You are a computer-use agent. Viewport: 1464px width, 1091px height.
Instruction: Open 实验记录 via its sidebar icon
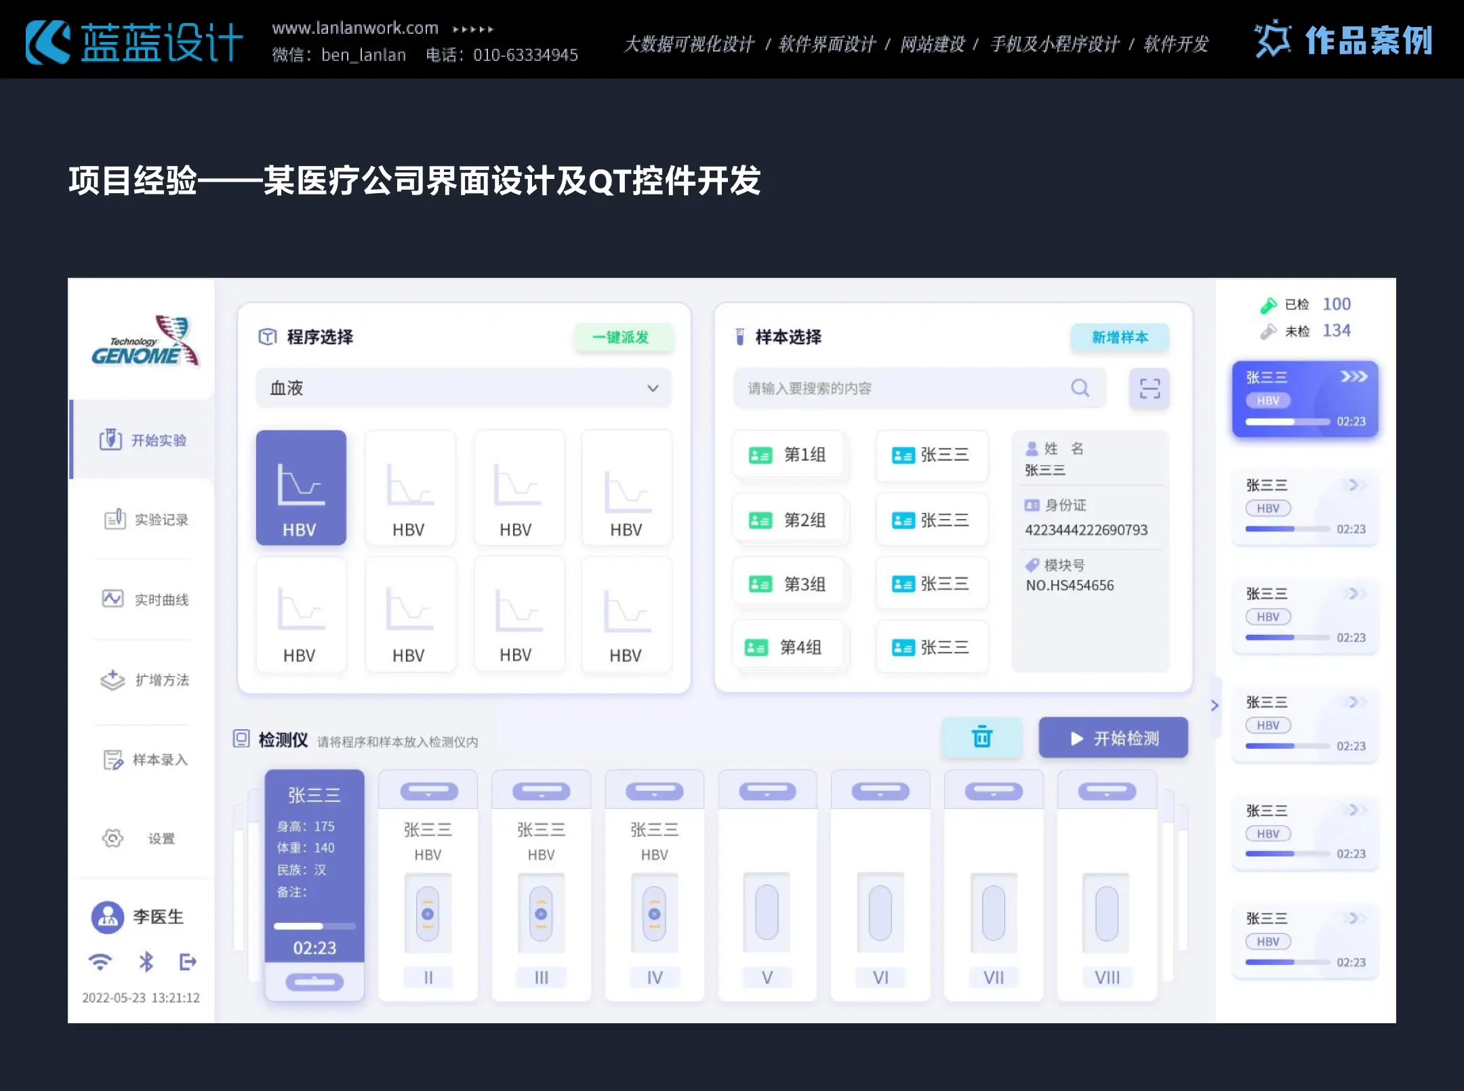115,519
